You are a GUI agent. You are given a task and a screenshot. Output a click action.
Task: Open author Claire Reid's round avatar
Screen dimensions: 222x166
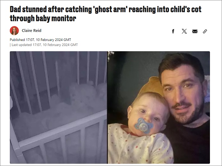14,30
